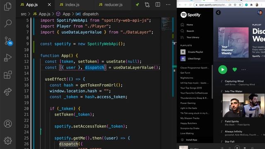265x149 pixels.
Task: Open the Search view in VS Code
Action: coord(8,23)
